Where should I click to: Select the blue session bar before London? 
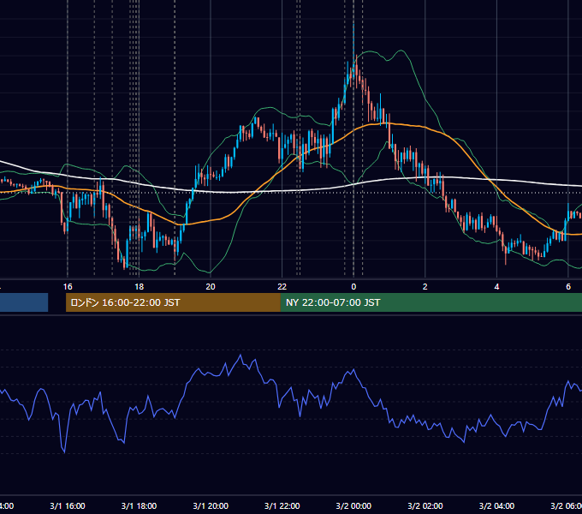(24, 302)
